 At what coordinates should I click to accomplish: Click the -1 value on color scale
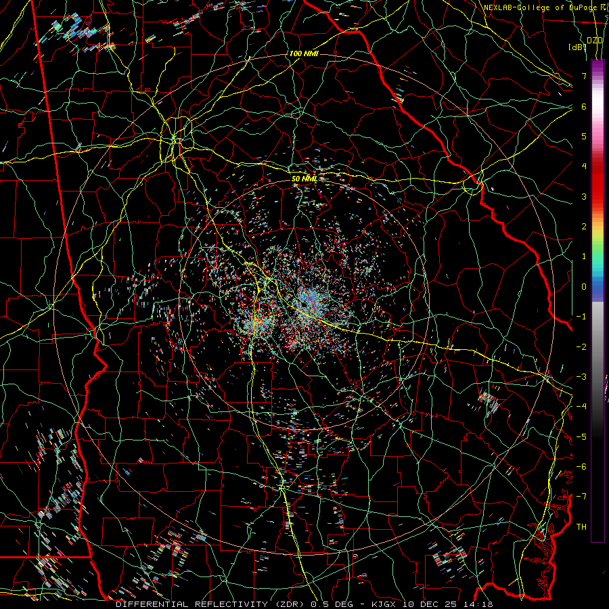(x=581, y=317)
